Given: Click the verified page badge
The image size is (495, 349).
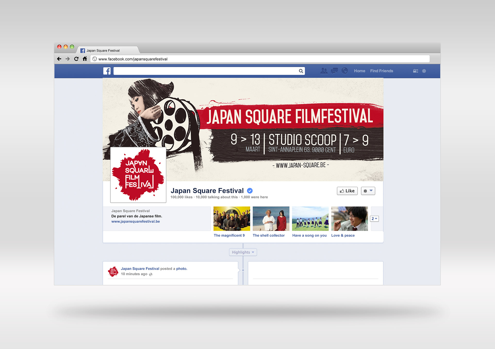Looking at the screenshot, I should tap(250, 191).
